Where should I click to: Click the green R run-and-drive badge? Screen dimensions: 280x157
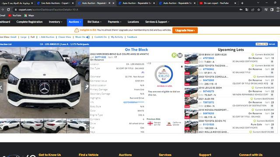[174, 55]
